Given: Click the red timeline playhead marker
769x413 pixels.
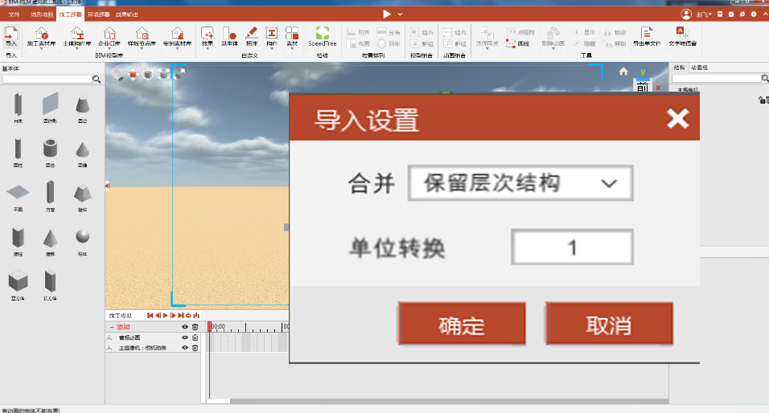Looking at the screenshot, I should click(x=209, y=327).
